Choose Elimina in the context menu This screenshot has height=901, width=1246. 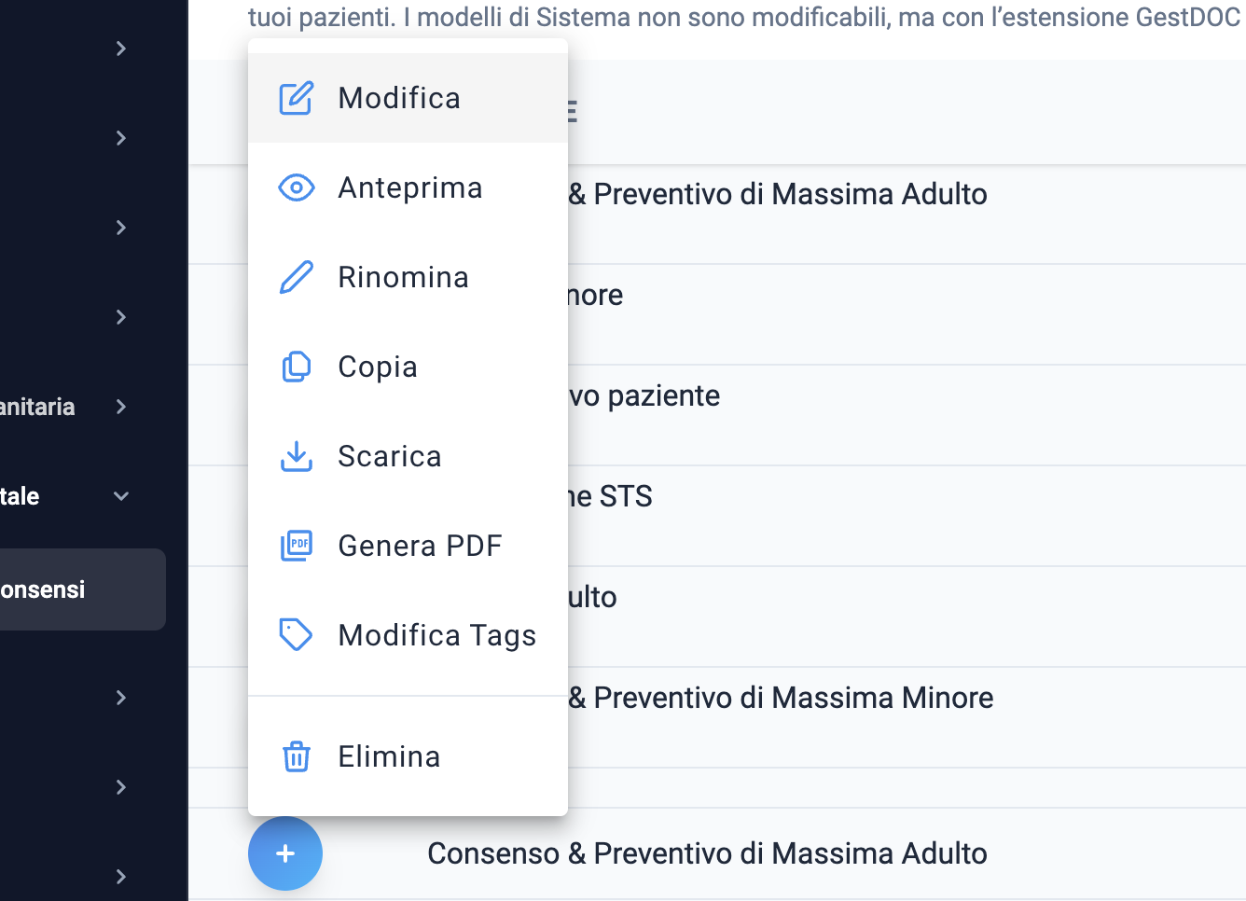tap(408, 756)
